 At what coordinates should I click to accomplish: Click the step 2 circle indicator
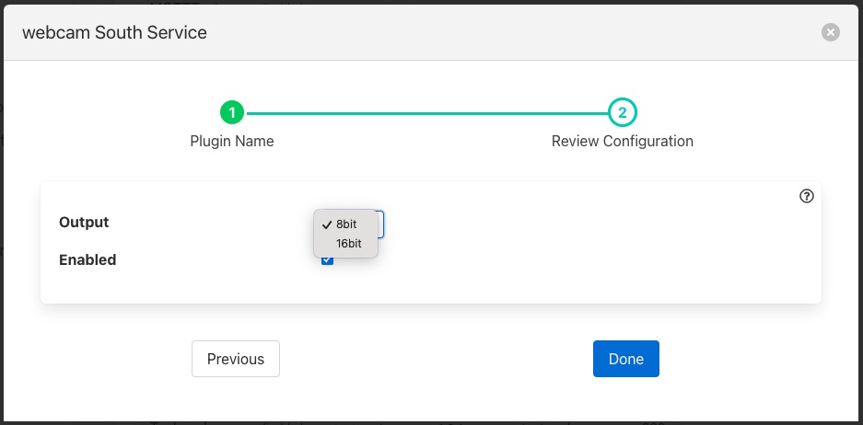(x=623, y=113)
